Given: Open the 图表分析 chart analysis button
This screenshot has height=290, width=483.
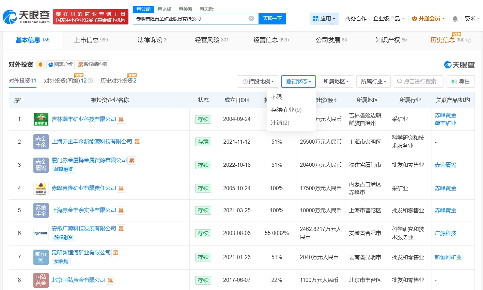Looking at the screenshot, I should coord(60,65).
